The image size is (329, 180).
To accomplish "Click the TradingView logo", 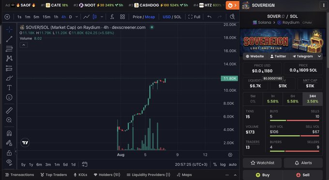I will click(25, 142).
